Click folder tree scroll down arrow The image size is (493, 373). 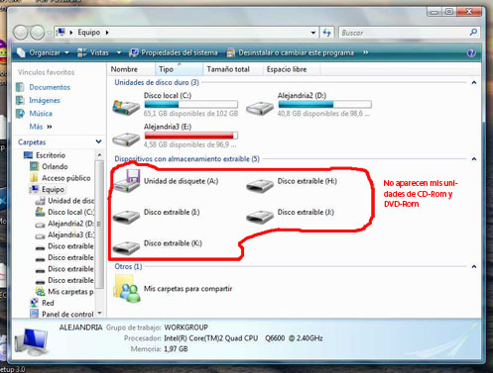99,313
